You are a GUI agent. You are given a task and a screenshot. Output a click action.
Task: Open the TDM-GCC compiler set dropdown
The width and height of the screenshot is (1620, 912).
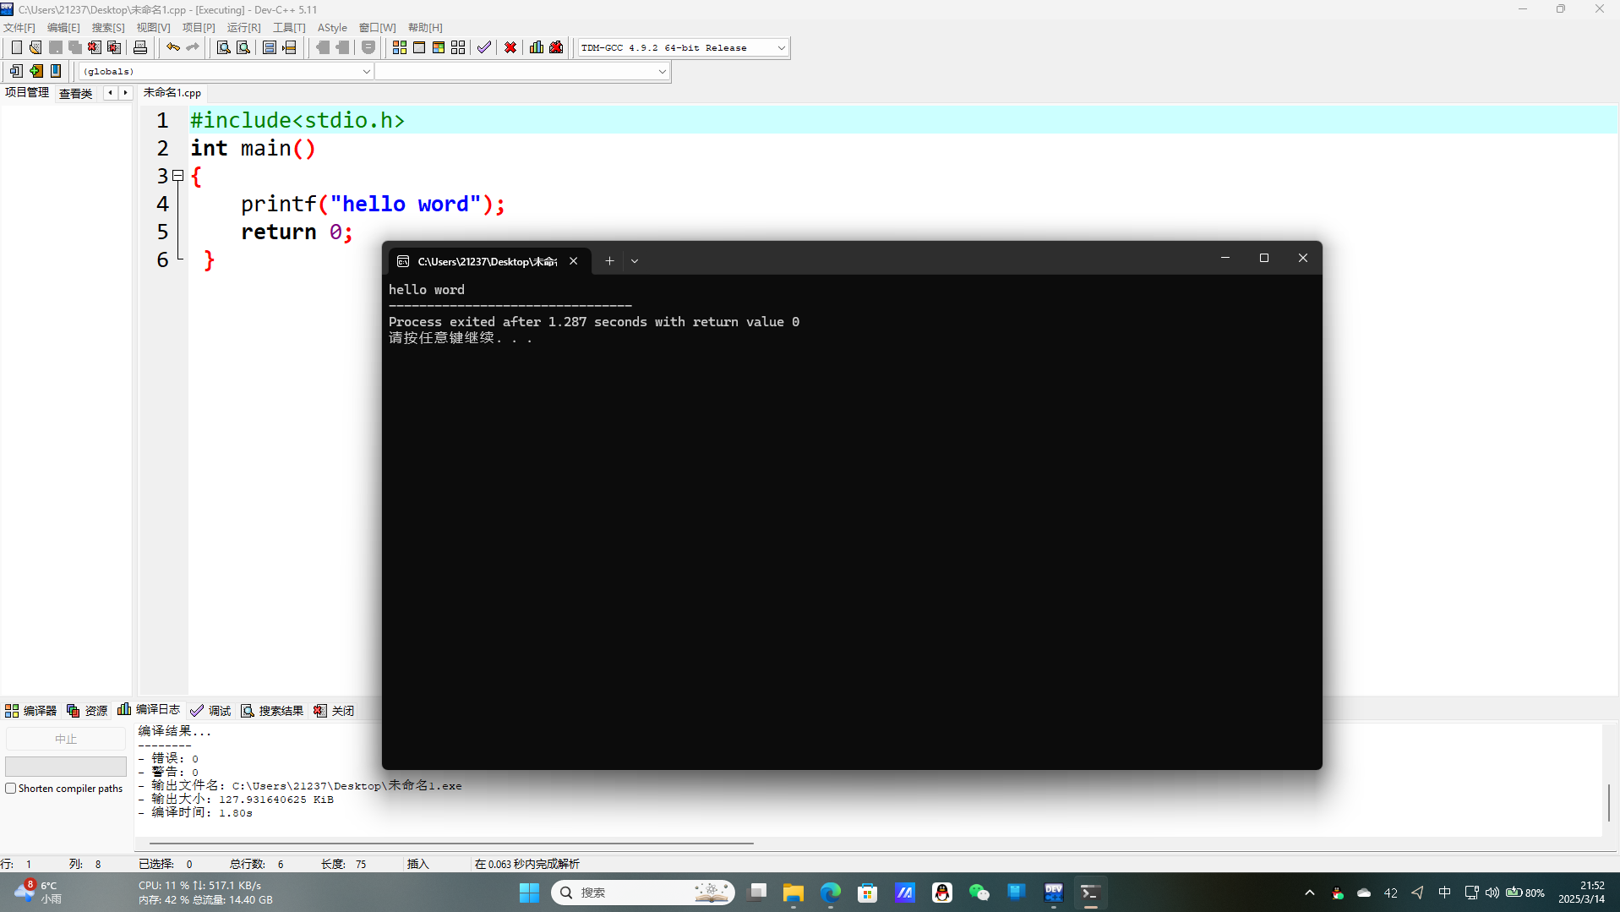[x=781, y=48]
